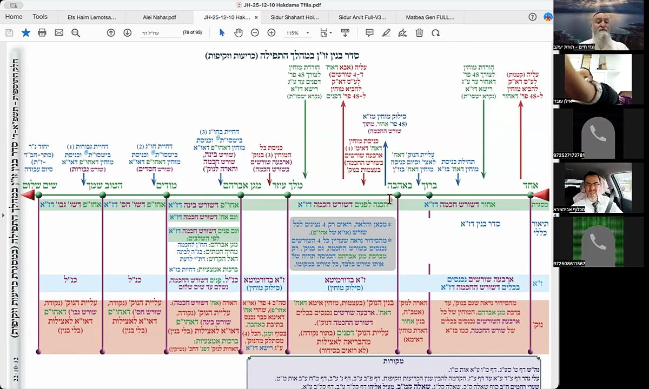Image resolution: width=649 pixels, height=389 pixels.
Task: Activate the Hand pan tool
Action: tap(239, 33)
